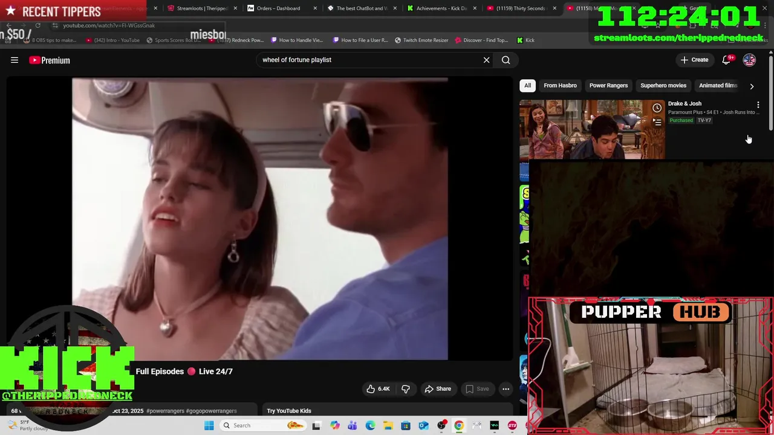Screen dimensions: 774x435
Task: Open more actions for the video
Action: (506, 389)
